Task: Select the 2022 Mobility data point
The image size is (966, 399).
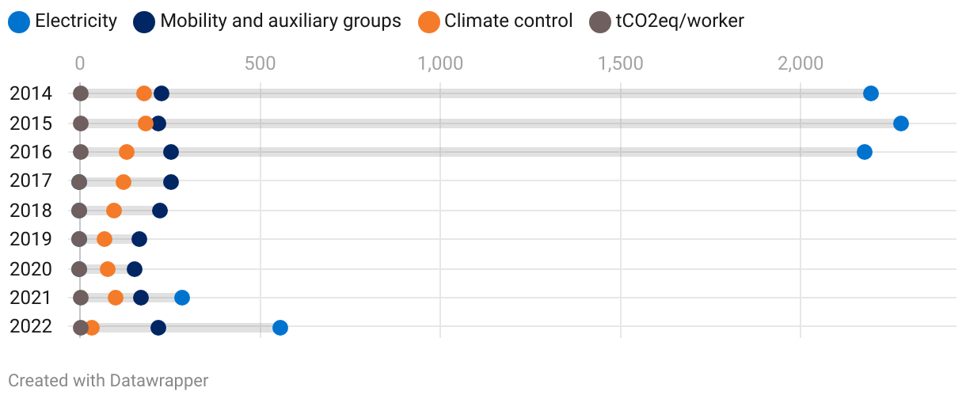Action: (158, 328)
